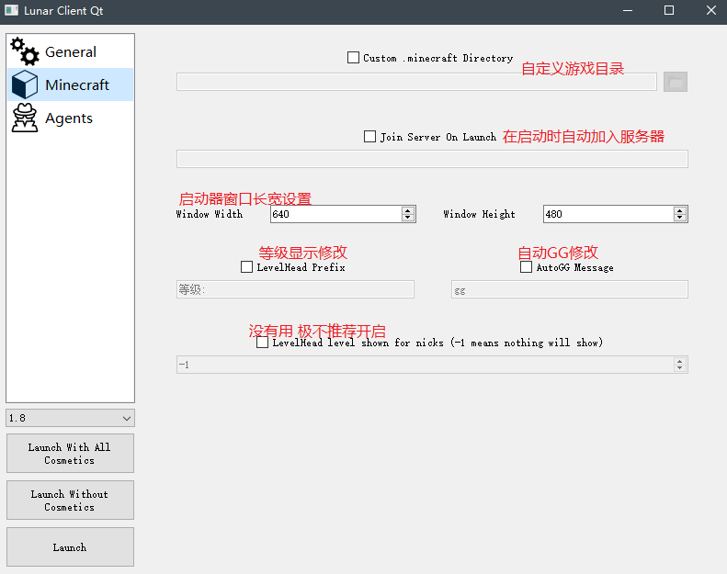Toggle the AutoGG Message checkbox
The width and height of the screenshot is (727, 574).
(526, 267)
